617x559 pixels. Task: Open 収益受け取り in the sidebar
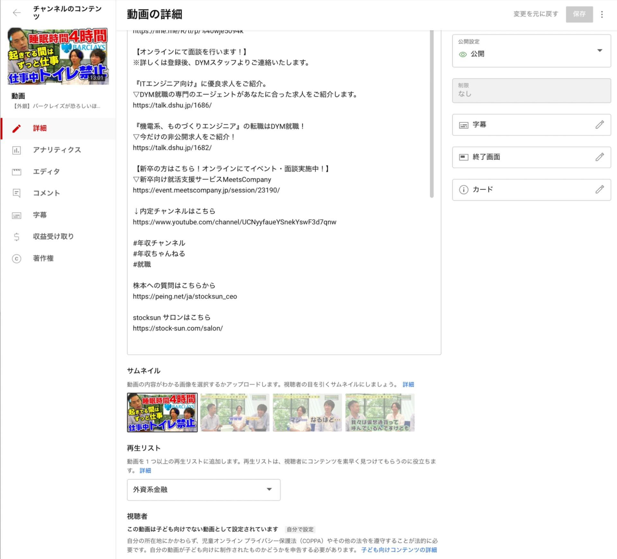pos(53,236)
